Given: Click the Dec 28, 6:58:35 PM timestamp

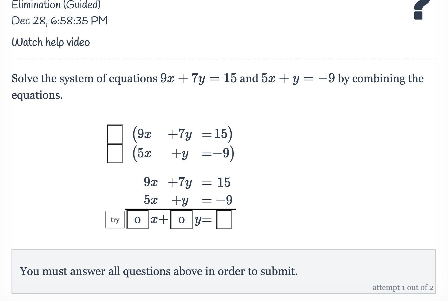Looking at the screenshot, I should coord(60,21).
